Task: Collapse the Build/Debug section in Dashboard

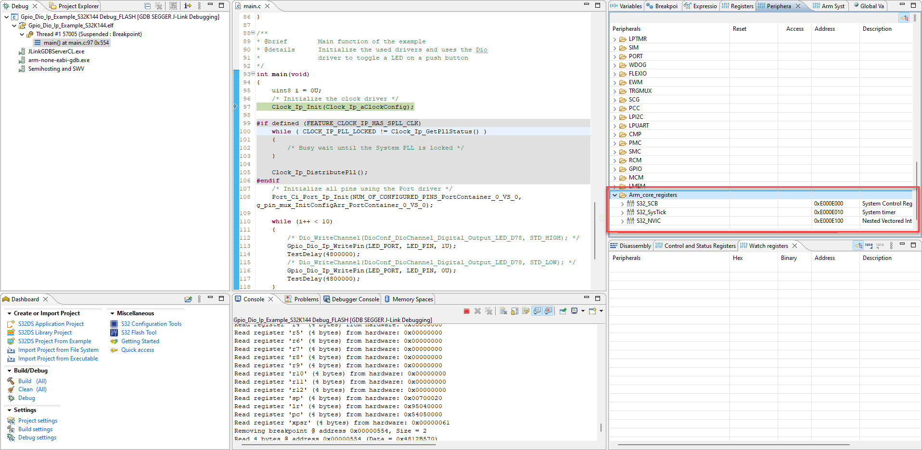Action: (9, 371)
